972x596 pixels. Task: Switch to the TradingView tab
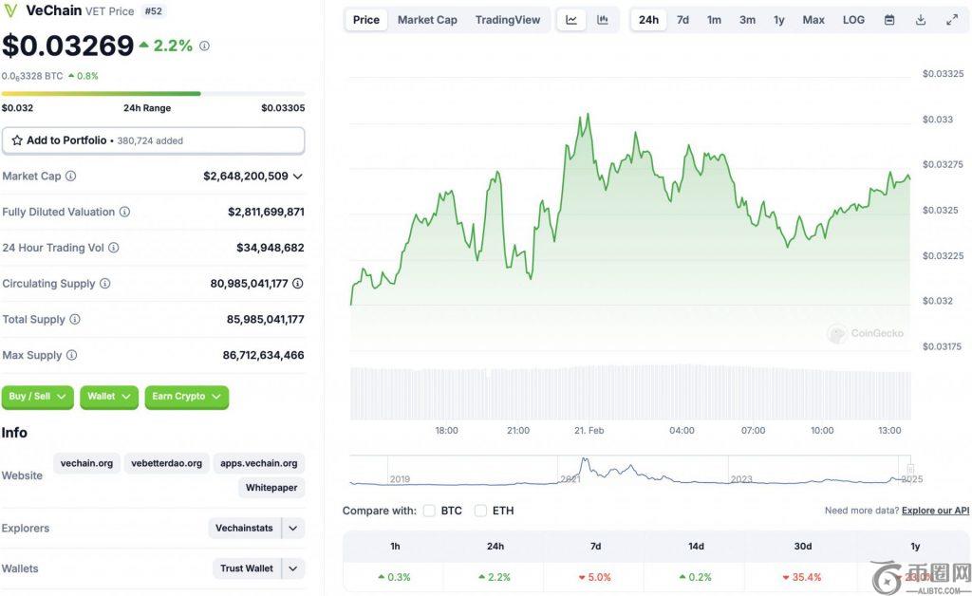[507, 20]
